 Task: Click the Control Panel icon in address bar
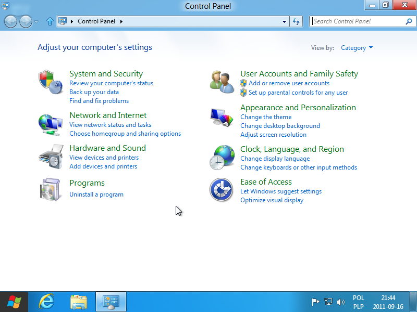point(63,21)
